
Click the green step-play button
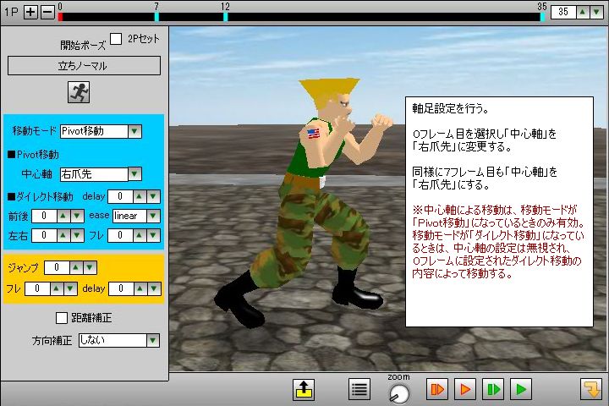tap(493, 389)
